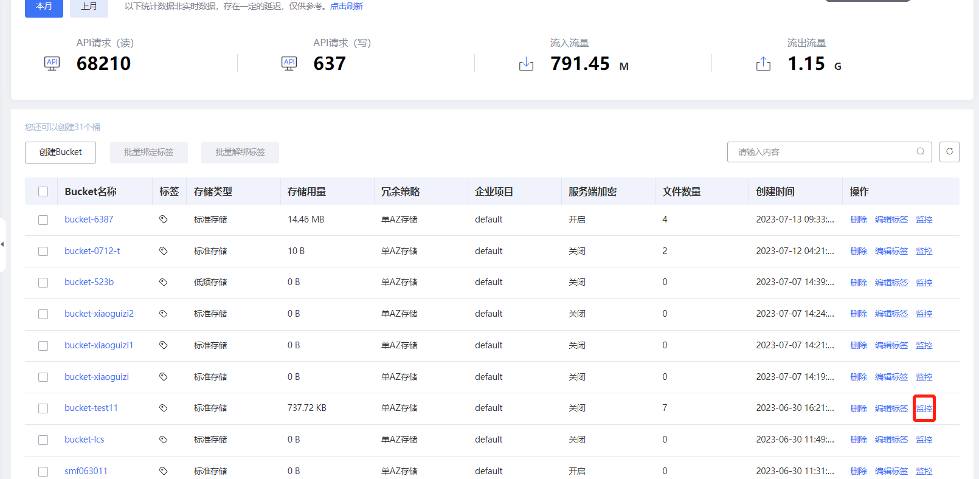Expand the collapsed left sidebar arrow
This screenshot has width=979, height=479.
[x=2, y=244]
